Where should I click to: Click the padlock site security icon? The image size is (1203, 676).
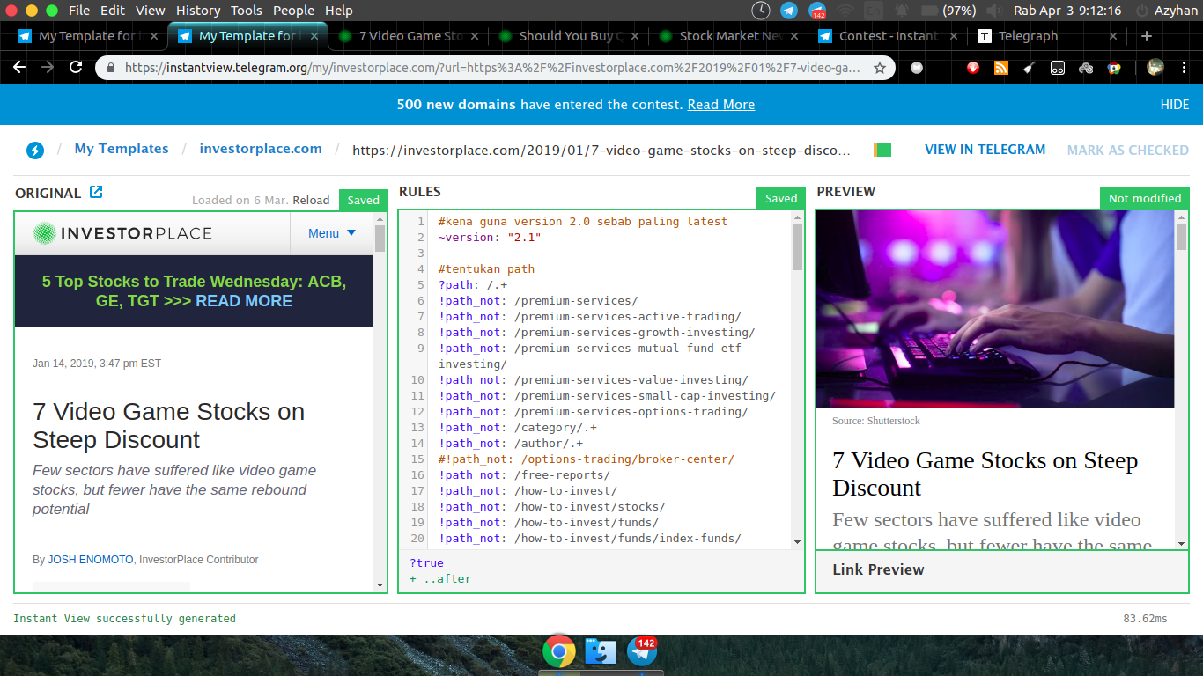point(111,68)
